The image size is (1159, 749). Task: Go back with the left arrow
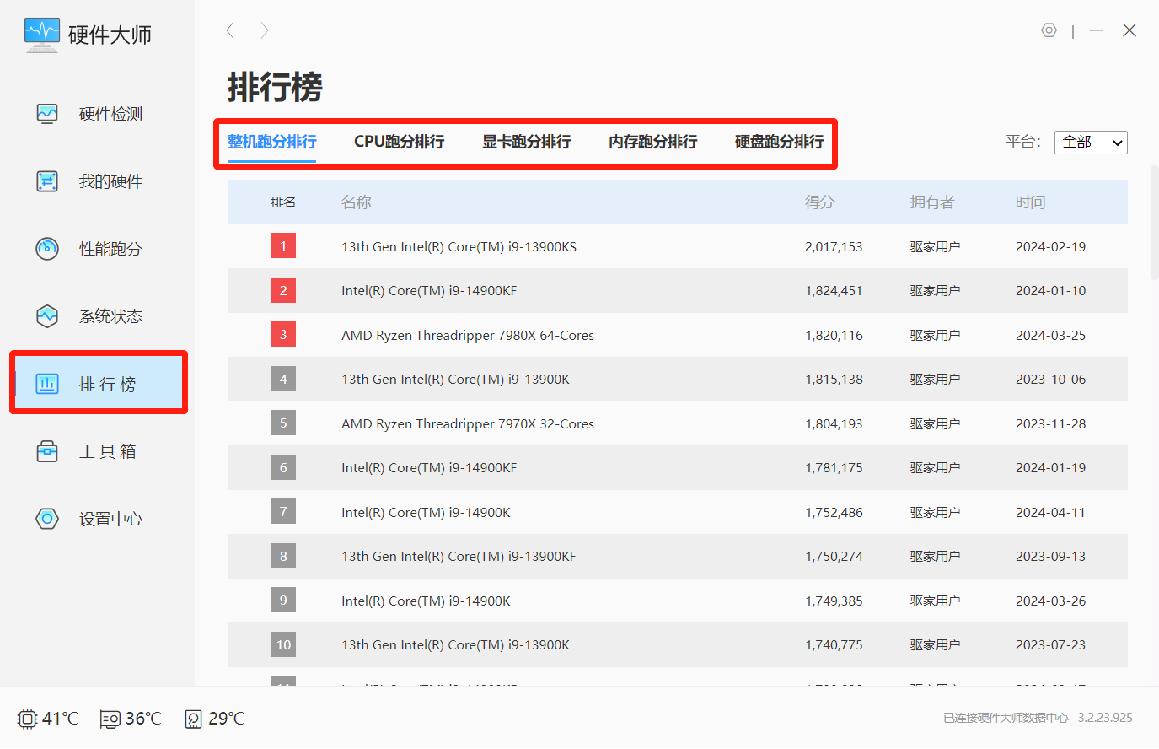[x=230, y=30]
